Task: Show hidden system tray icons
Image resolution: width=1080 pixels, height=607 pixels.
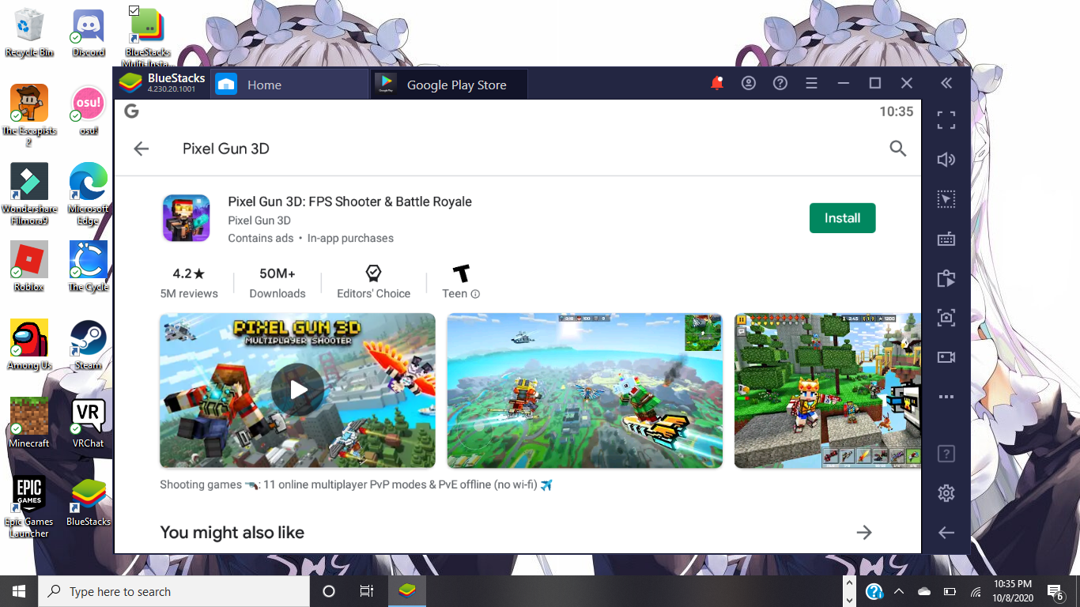Action: click(899, 591)
